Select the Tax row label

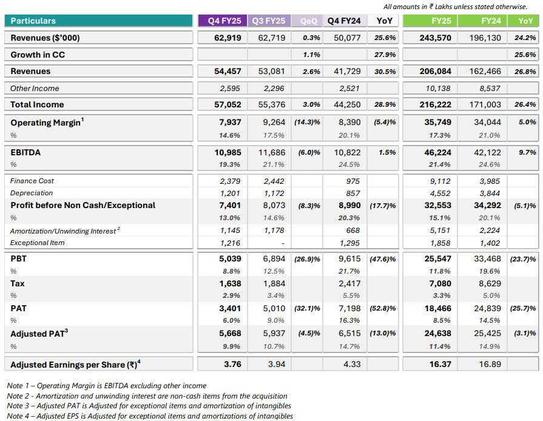pyautogui.click(x=18, y=283)
